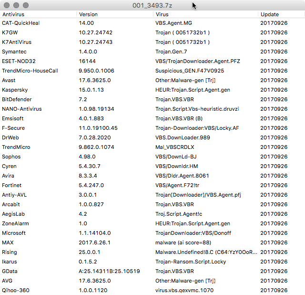Select the K7AntiVirus row
305x295 pixels.
(152, 42)
